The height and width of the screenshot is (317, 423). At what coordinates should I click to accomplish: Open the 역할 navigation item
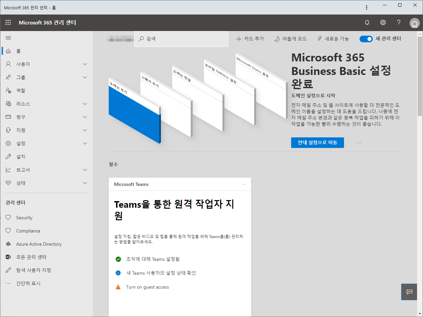46,90
